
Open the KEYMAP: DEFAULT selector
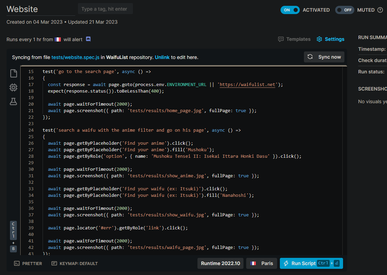[x=75, y=263]
